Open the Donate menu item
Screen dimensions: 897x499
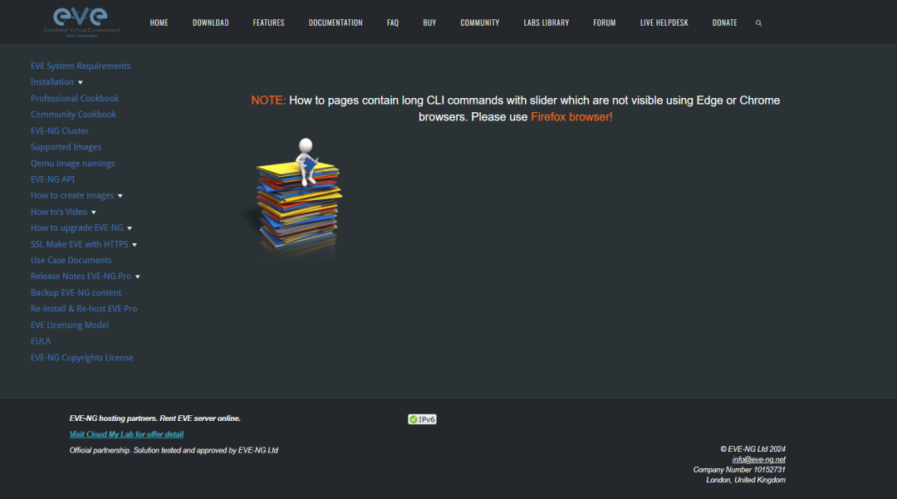point(725,23)
